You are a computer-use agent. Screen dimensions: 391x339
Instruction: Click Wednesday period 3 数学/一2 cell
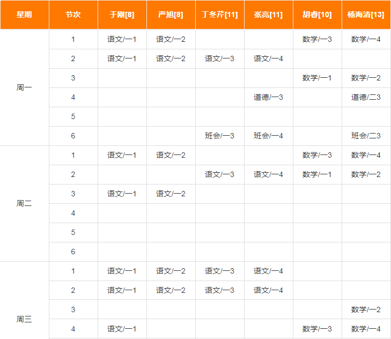pyautogui.click(x=366, y=310)
